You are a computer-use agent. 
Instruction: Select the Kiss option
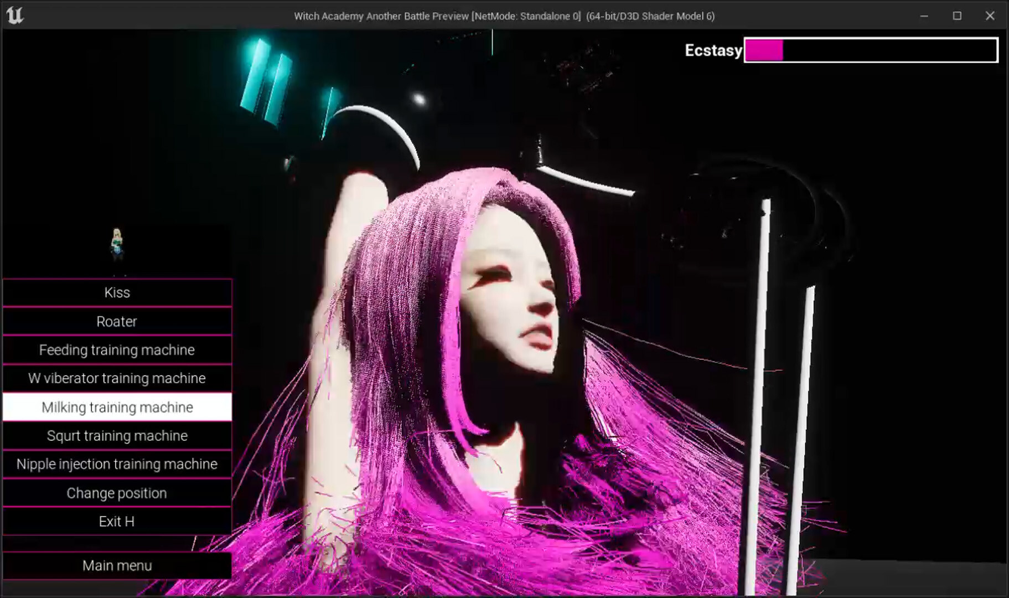pyautogui.click(x=117, y=293)
